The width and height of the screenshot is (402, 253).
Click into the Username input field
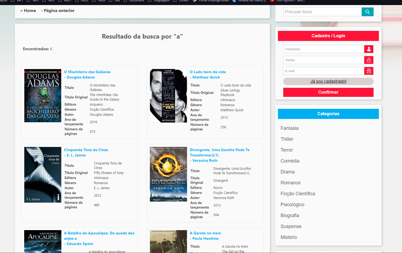pyautogui.click(x=323, y=49)
